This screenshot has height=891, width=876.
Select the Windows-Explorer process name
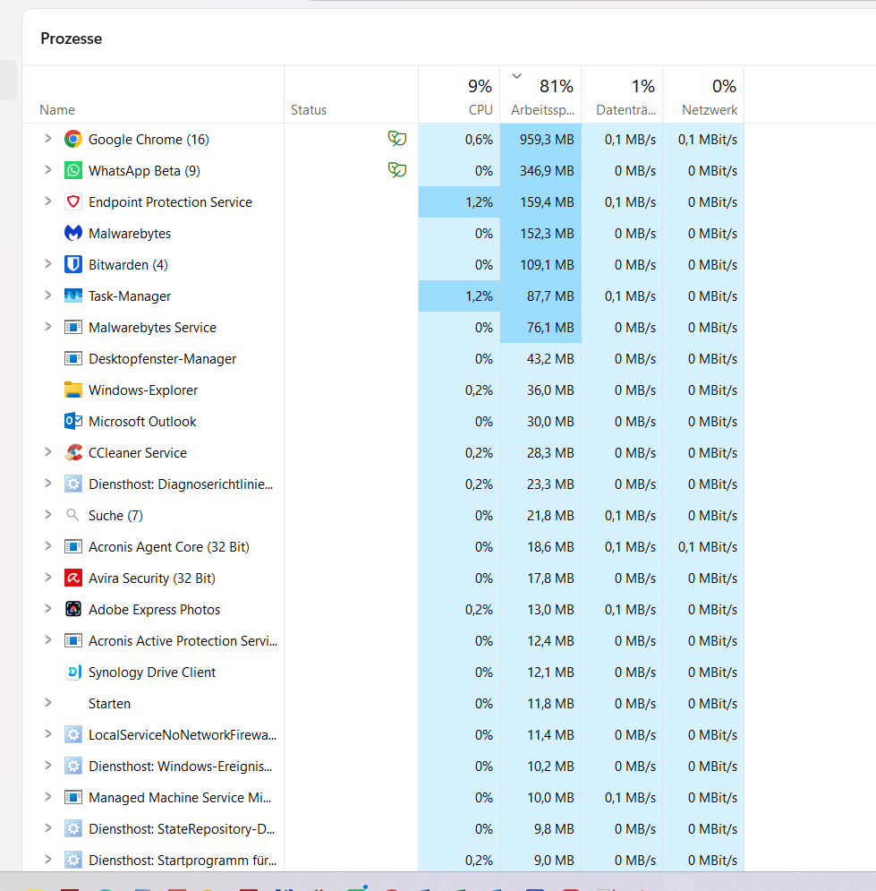click(143, 390)
